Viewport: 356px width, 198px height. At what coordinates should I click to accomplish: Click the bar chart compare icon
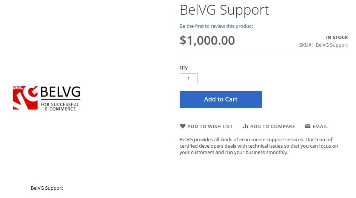coord(245,126)
